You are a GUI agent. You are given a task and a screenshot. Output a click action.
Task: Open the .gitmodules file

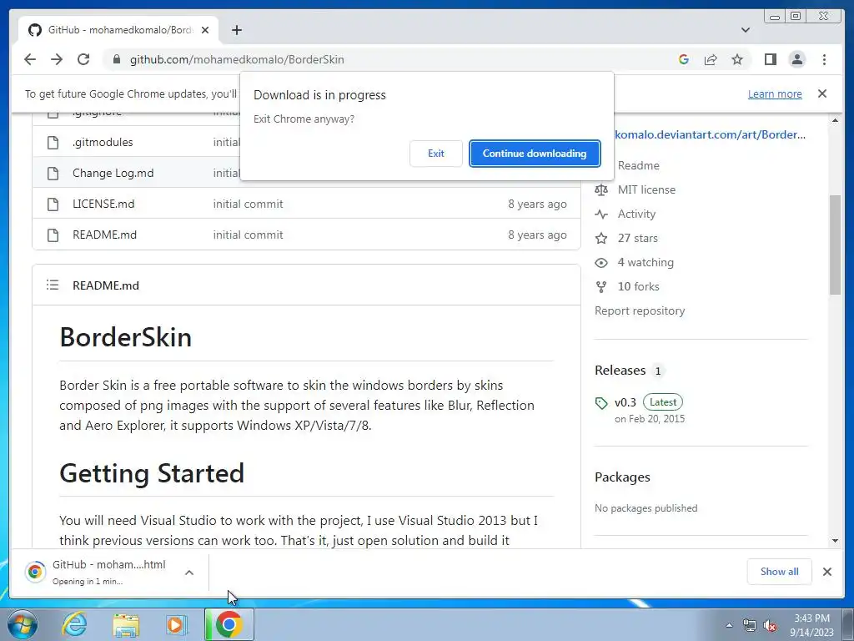pos(103,142)
